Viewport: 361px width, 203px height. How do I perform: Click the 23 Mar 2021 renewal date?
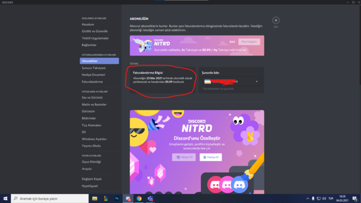(x=154, y=78)
